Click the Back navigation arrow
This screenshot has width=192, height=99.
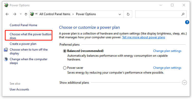click(7, 14)
